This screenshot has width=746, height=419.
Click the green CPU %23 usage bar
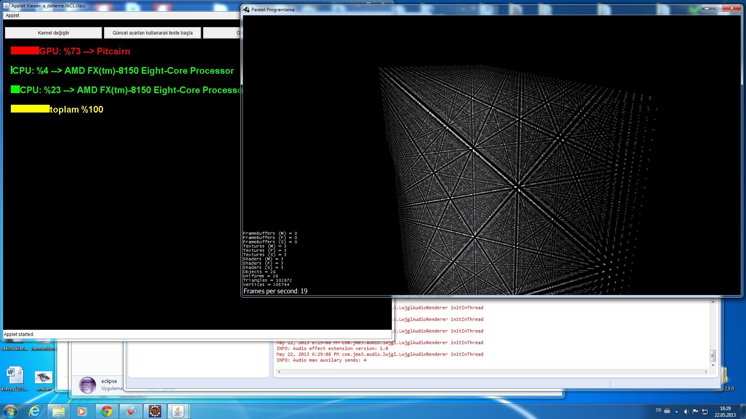pyautogui.click(x=15, y=89)
